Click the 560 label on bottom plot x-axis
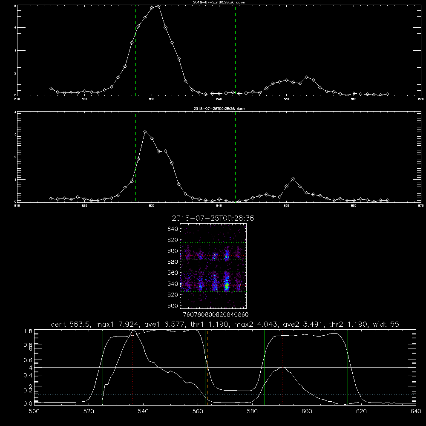 (198, 412)
